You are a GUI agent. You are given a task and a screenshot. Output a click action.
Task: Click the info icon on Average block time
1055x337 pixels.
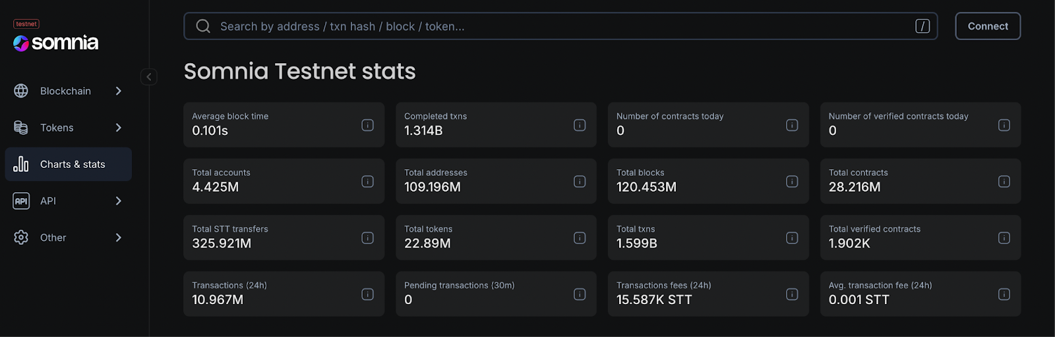pos(367,125)
